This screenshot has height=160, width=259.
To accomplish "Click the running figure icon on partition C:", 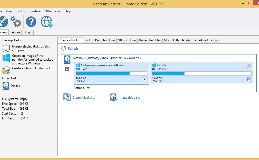I will pyautogui.click(x=248, y=66).
